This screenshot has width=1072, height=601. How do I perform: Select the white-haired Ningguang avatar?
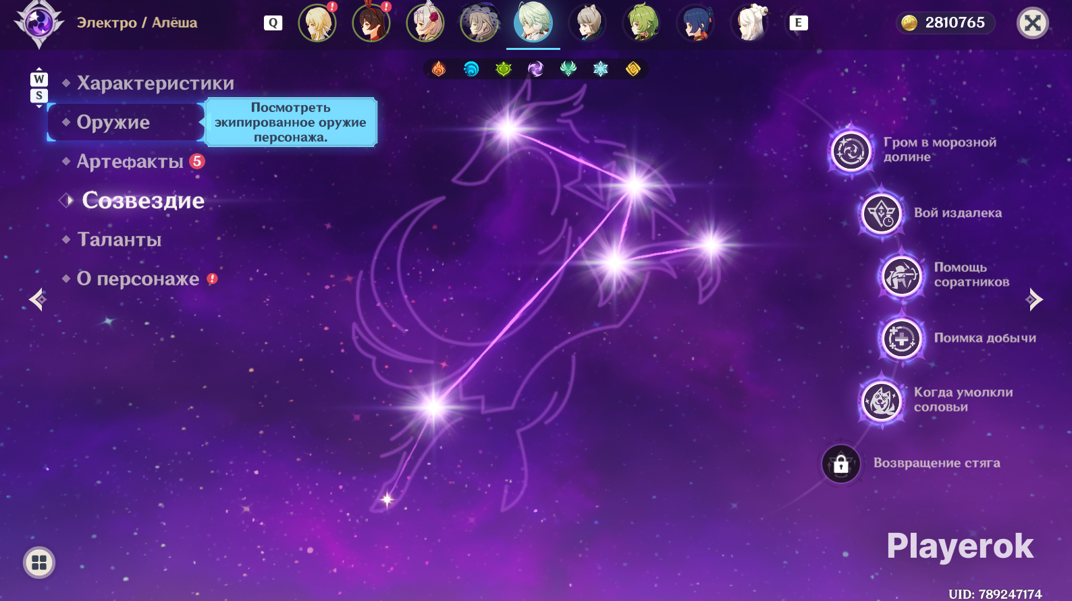click(749, 23)
